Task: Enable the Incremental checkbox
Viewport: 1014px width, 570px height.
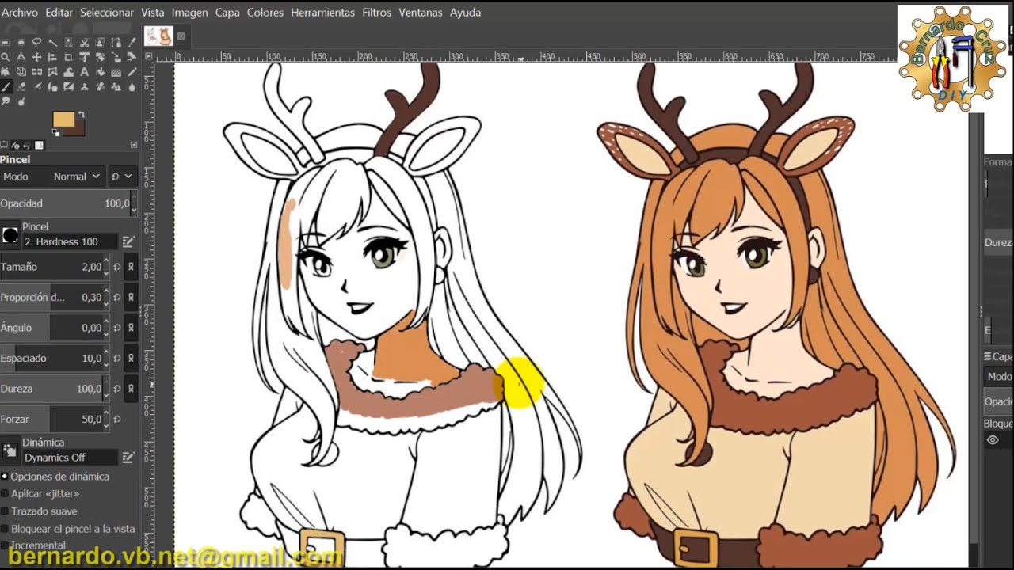Action: (5, 545)
